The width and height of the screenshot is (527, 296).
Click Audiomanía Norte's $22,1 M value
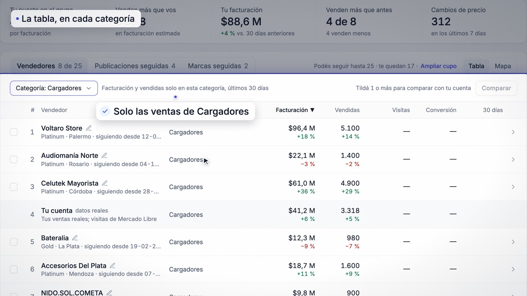point(302,156)
